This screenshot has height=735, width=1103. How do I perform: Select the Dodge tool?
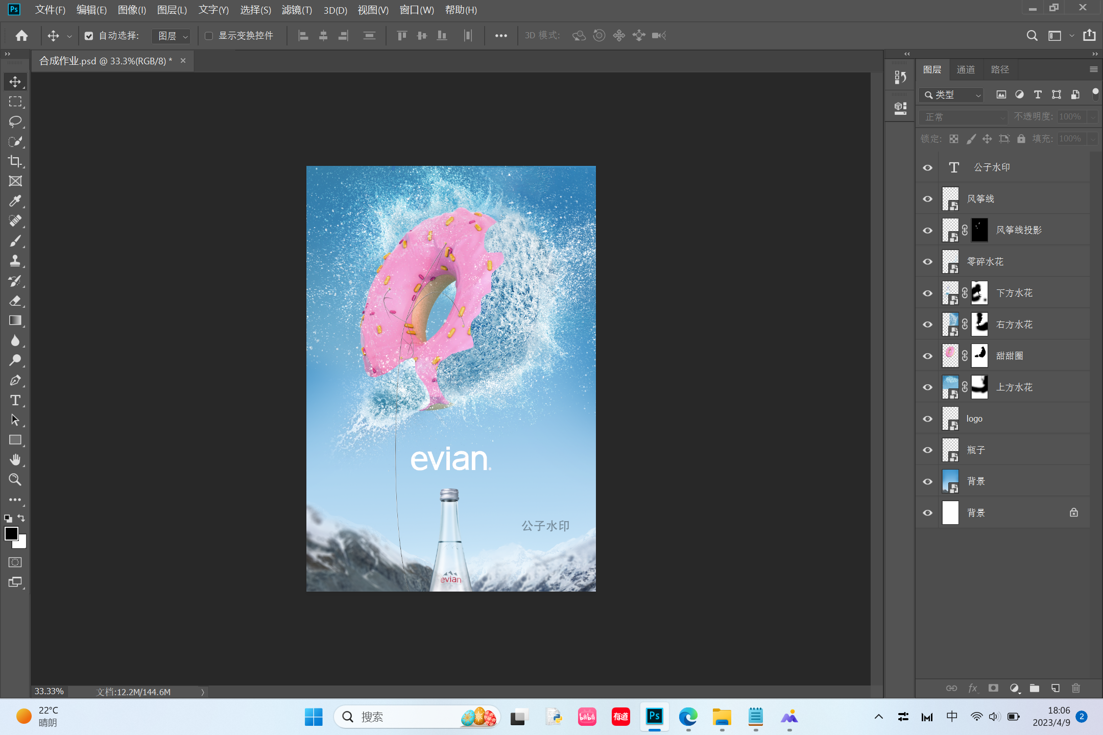pos(15,360)
